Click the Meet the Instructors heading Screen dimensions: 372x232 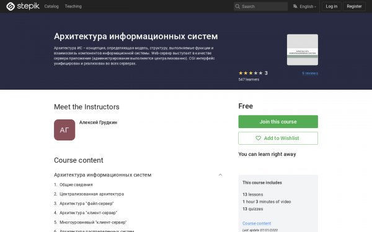(87, 107)
